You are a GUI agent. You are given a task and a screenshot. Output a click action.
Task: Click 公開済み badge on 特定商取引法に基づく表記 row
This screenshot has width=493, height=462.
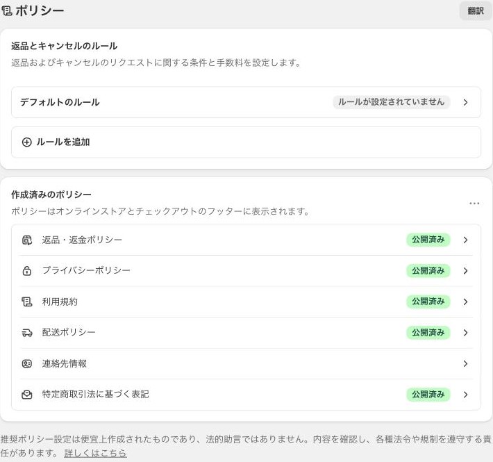pyautogui.click(x=428, y=395)
